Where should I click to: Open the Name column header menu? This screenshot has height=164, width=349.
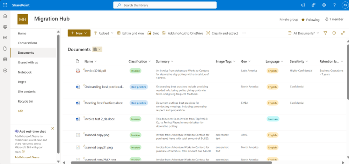pyautogui.click(x=90, y=61)
